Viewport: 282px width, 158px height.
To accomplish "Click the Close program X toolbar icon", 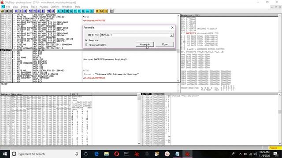I will tap(11, 11).
